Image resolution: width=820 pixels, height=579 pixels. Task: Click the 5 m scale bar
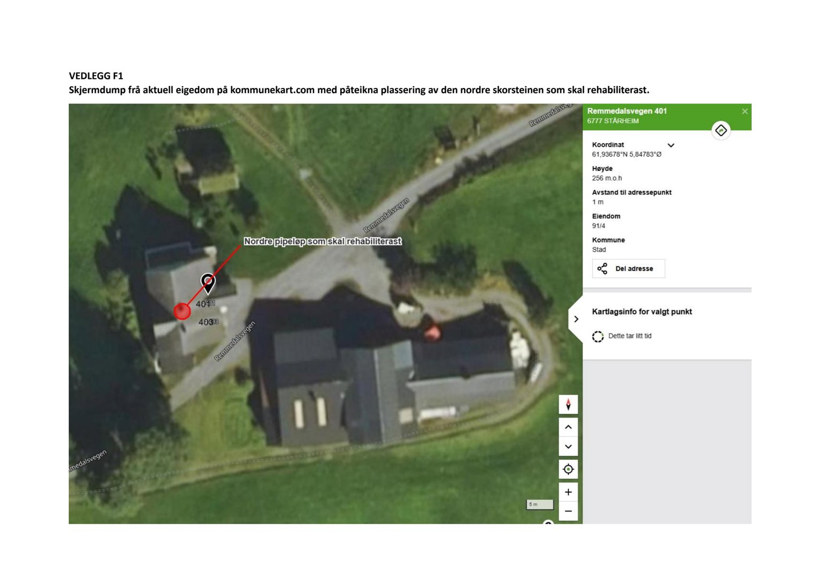(x=539, y=504)
